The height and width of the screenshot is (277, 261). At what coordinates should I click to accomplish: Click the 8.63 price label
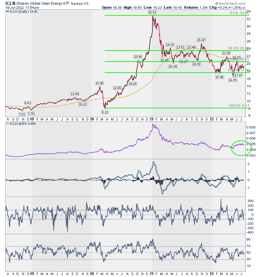27,103
